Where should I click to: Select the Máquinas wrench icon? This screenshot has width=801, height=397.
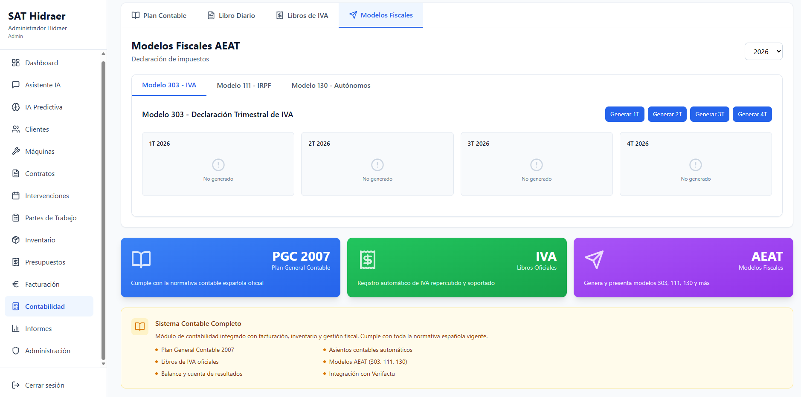16,151
